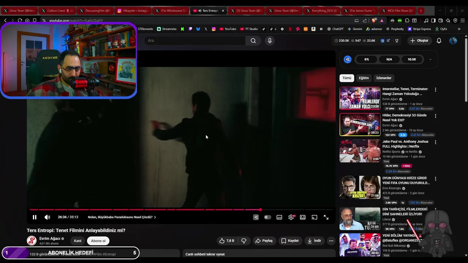Open the Gemini bookmark
This screenshot has height=263, width=468.
pos(355,29)
